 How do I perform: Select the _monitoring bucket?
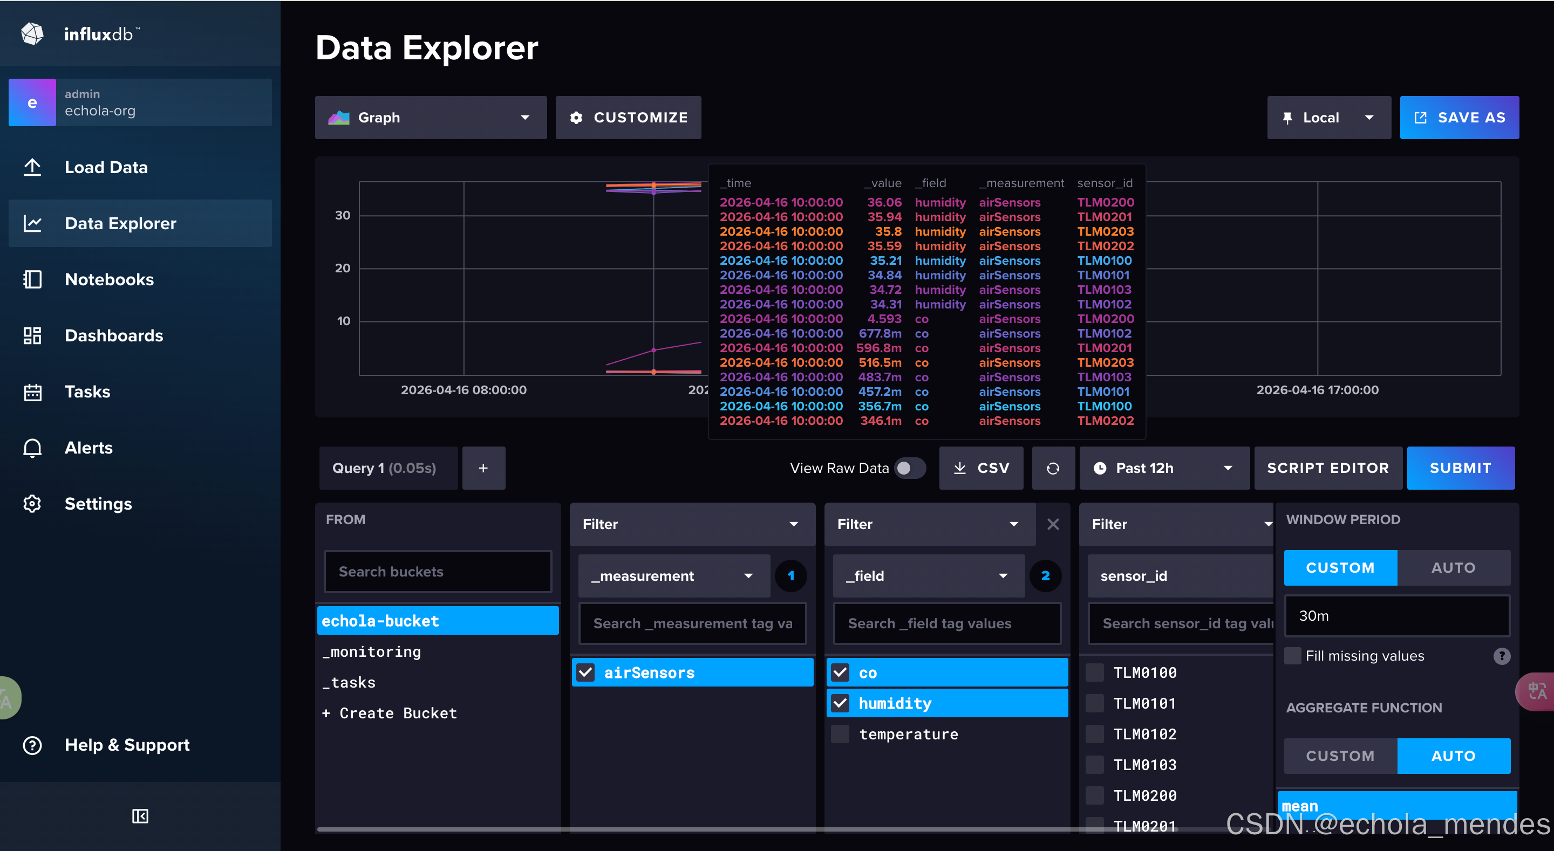pos(438,651)
